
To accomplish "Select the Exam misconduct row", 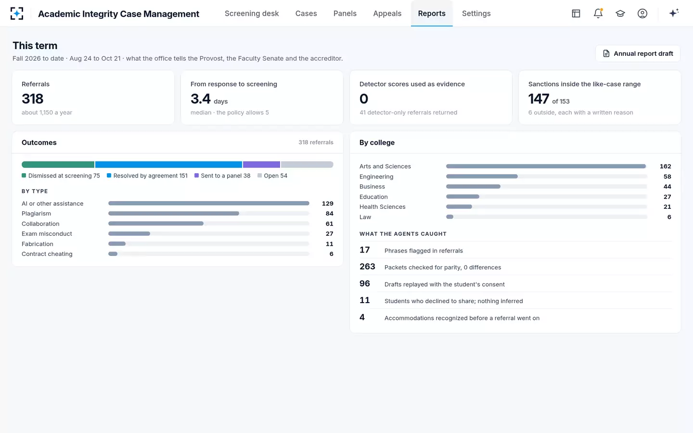I will pyautogui.click(x=178, y=234).
